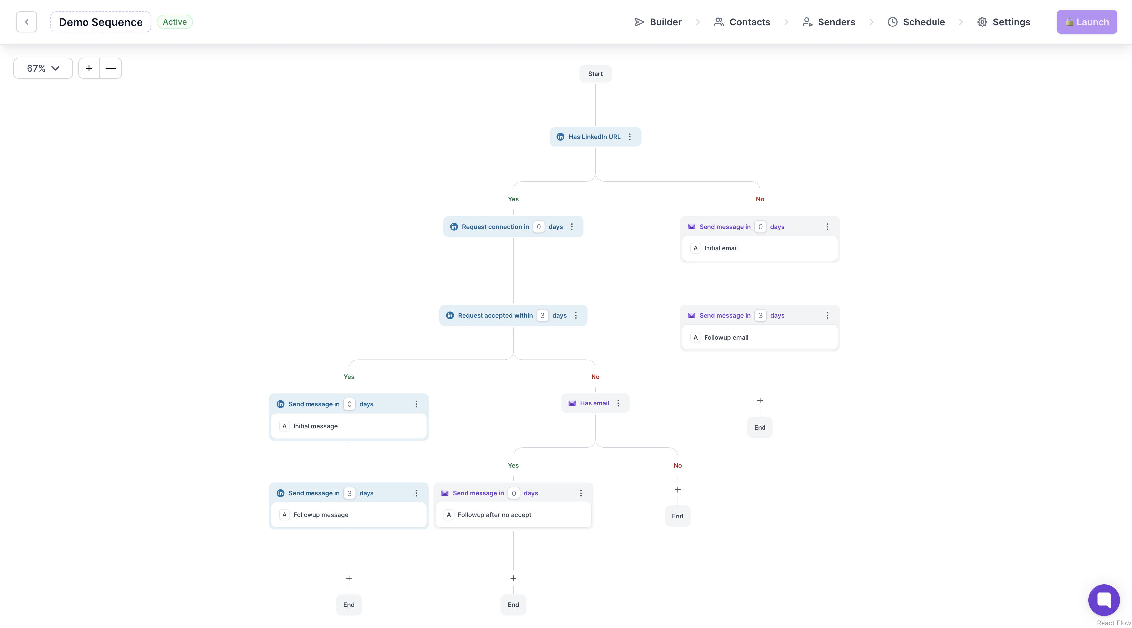Open the 67% zoom level dropdown
Image resolution: width=1132 pixels, height=628 pixels.
43,68
